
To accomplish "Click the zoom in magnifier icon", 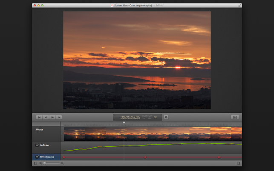I will (62, 163).
